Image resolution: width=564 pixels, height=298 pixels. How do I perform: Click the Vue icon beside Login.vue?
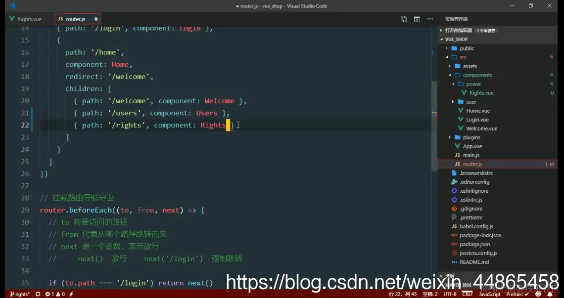[461, 120]
